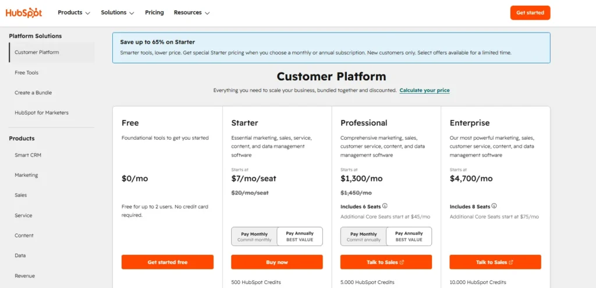Open info icon beside Includes 6 Seats
The height and width of the screenshot is (288, 596).
(385, 206)
